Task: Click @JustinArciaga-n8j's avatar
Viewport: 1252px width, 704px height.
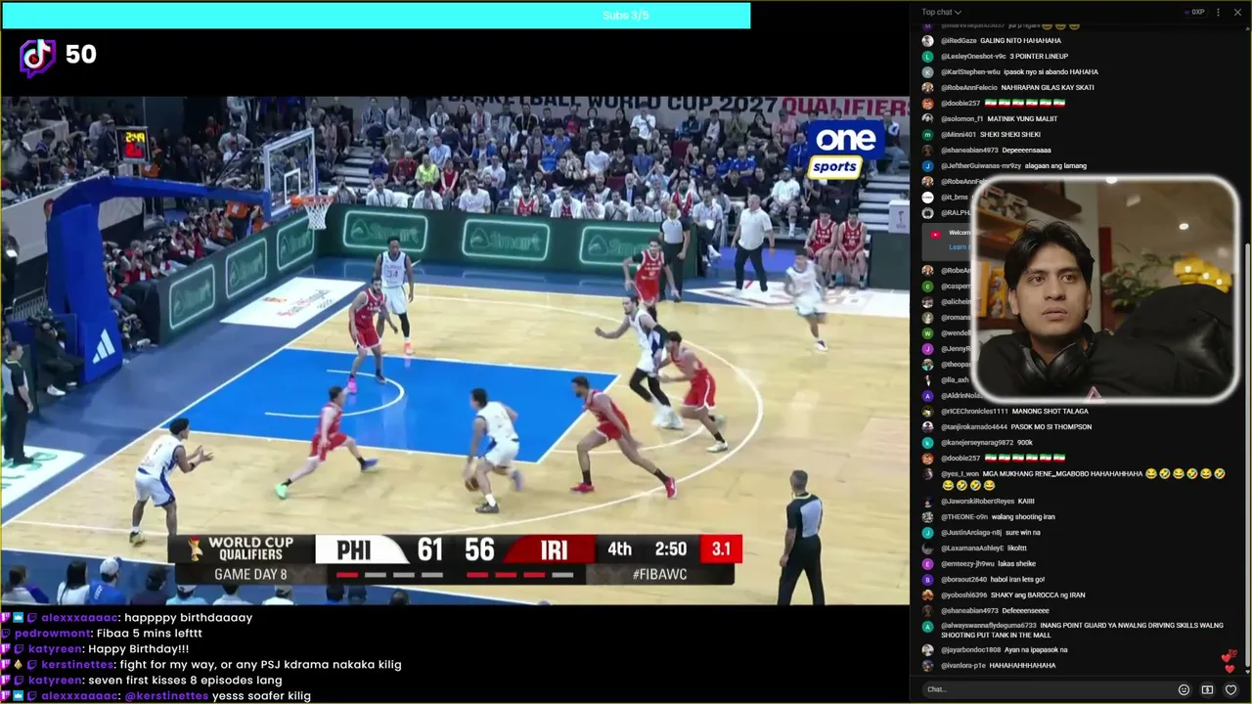Action: click(927, 533)
